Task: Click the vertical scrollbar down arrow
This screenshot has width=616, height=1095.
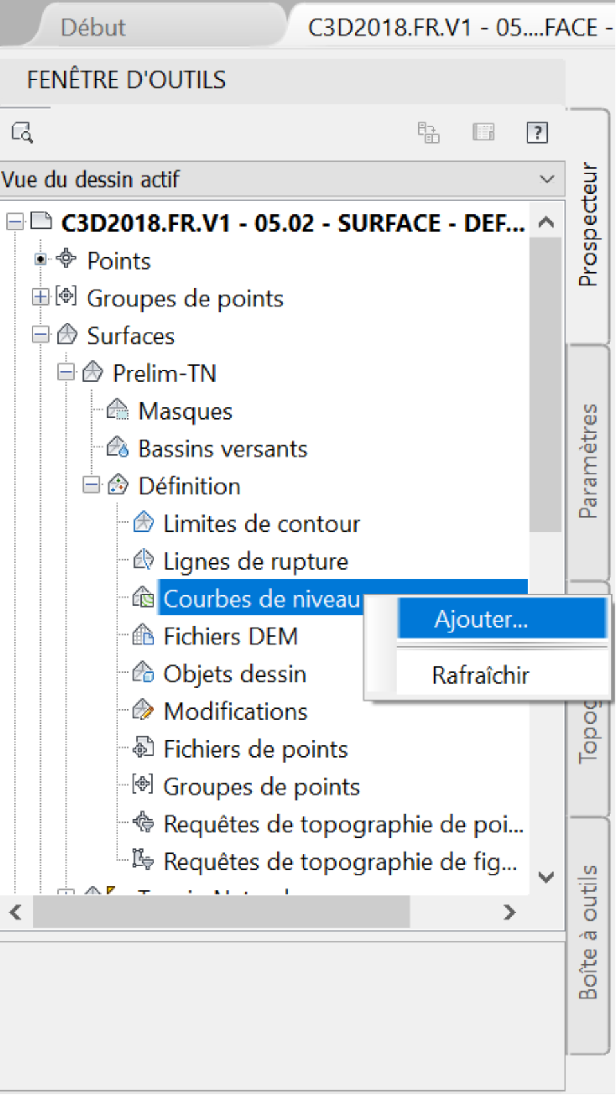Action: pyautogui.click(x=546, y=877)
